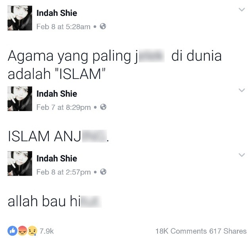
Task: Click the globe icon on the Feb 8 2:57pm post
Action: [103, 172]
